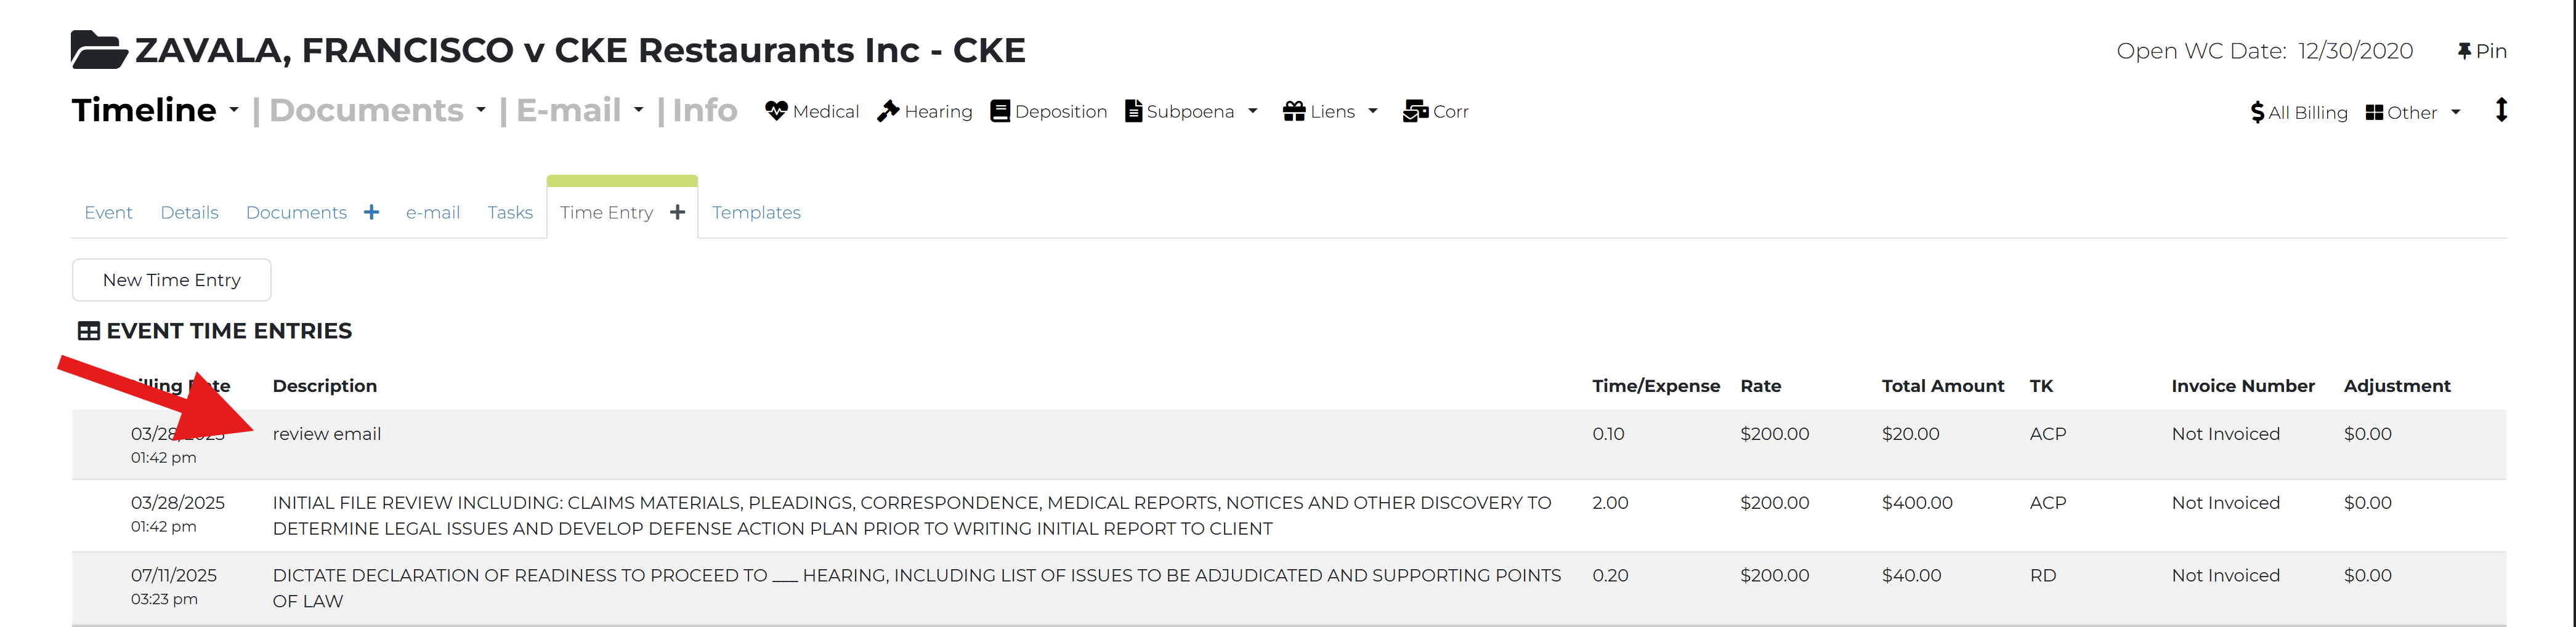The width and height of the screenshot is (2576, 627).
Task: Expand the Timeline dropdown arrow
Action: click(x=234, y=110)
